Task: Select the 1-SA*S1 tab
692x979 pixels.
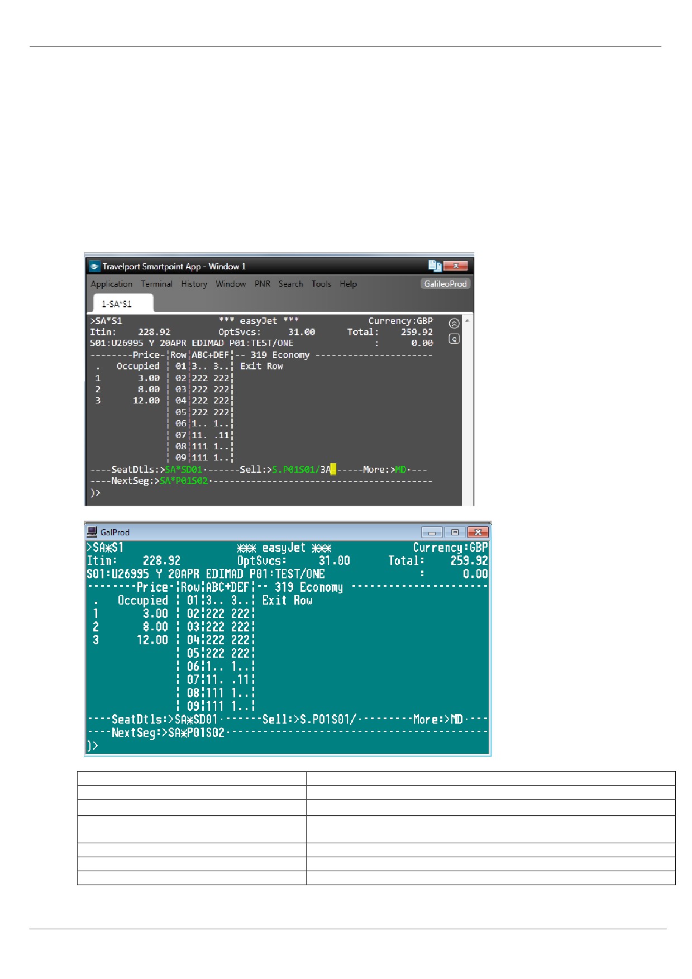Action: pos(123,303)
